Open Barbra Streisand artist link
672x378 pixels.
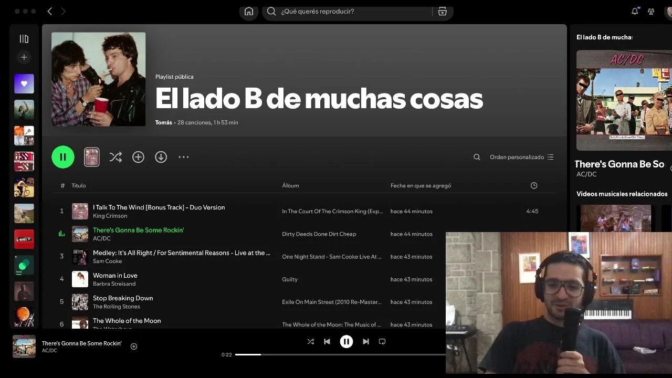click(x=114, y=283)
